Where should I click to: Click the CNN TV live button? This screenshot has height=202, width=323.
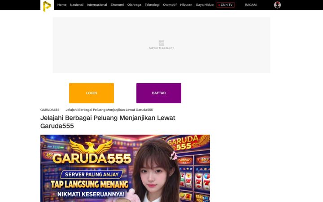[226, 5]
